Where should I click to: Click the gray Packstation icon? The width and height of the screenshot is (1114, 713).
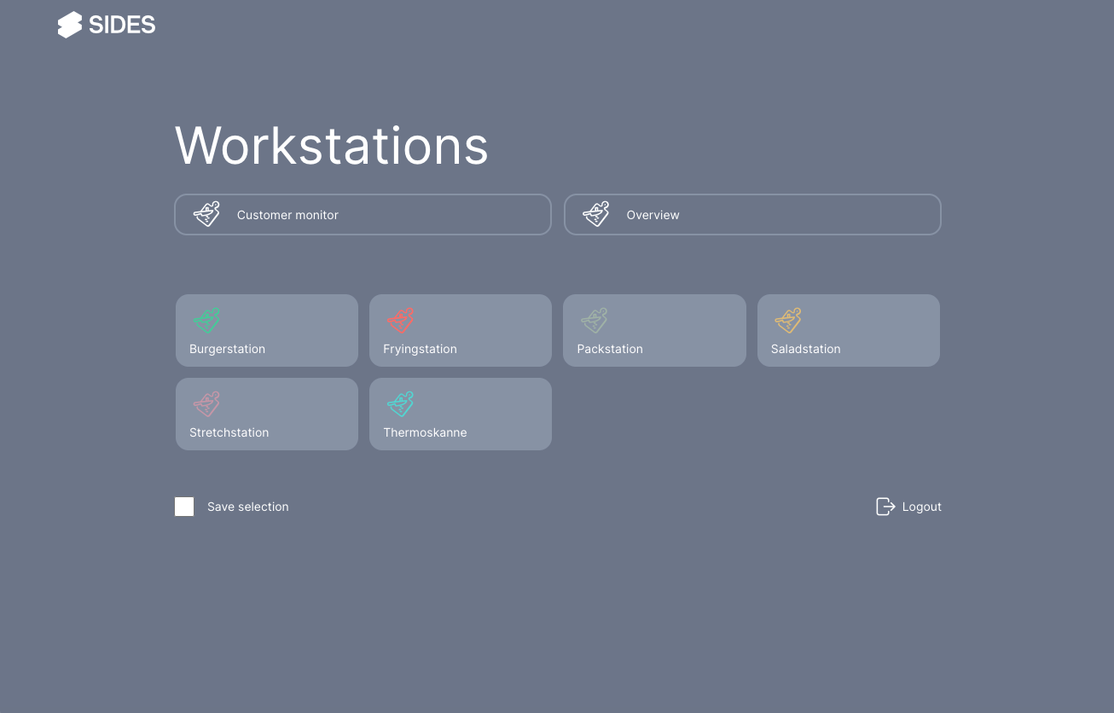pyautogui.click(x=594, y=321)
